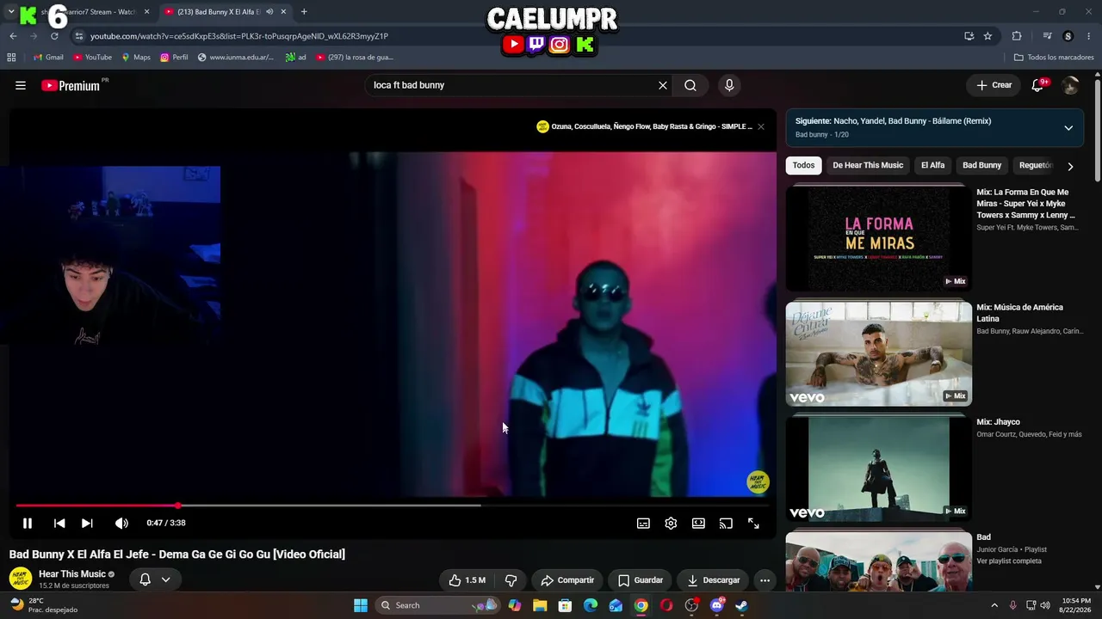The width and height of the screenshot is (1102, 619).
Task: Open the Crear menu
Action: [994, 85]
